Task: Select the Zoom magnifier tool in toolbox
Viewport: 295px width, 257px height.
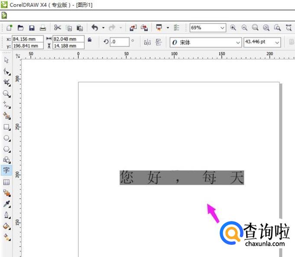Action: pos(6,93)
